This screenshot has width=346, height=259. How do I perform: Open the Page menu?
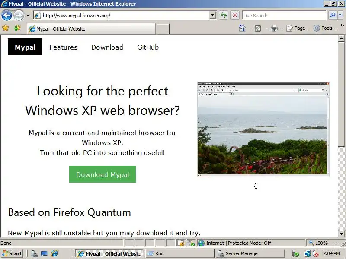tap(298, 28)
